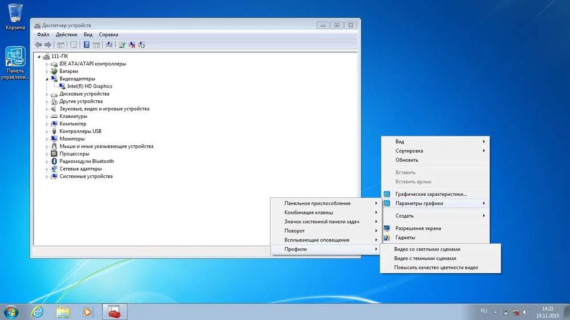
Task: Collapse the Видеоадаптеры category
Action: [48, 79]
